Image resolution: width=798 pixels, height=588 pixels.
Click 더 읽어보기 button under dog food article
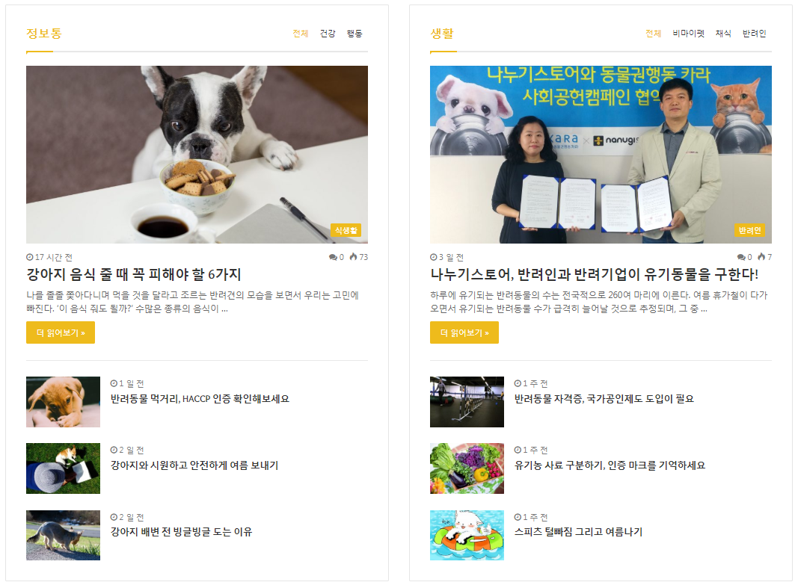(61, 332)
